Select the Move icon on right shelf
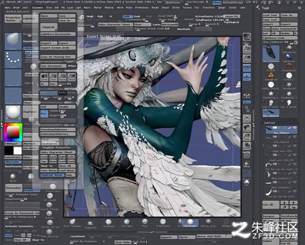Image resolution: width=305 pixels, height=245 pixels. coord(247,127)
